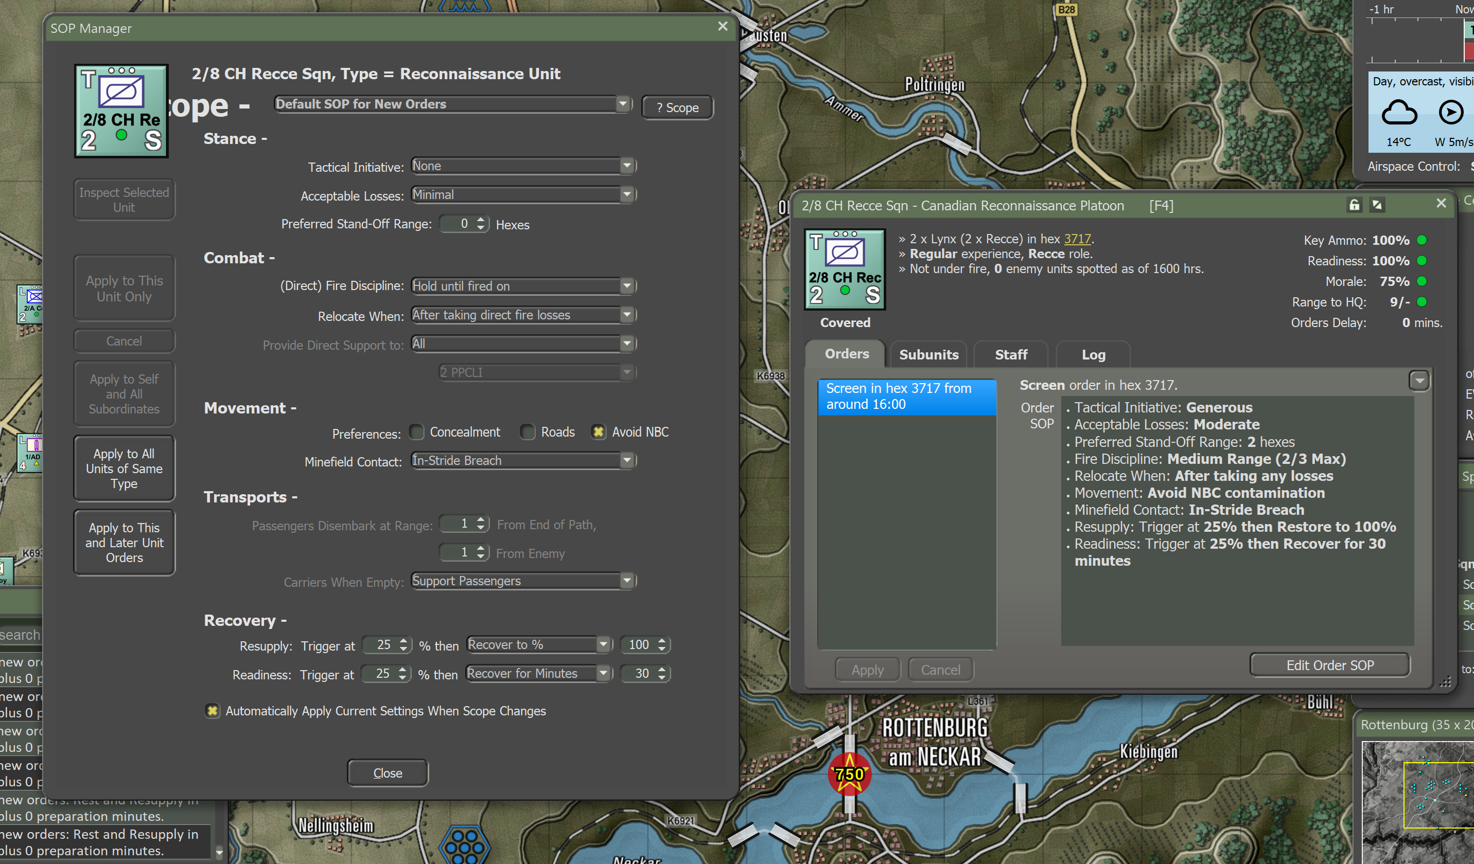
Task: Toggle the Roads movement preference
Action: click(528, 432)
